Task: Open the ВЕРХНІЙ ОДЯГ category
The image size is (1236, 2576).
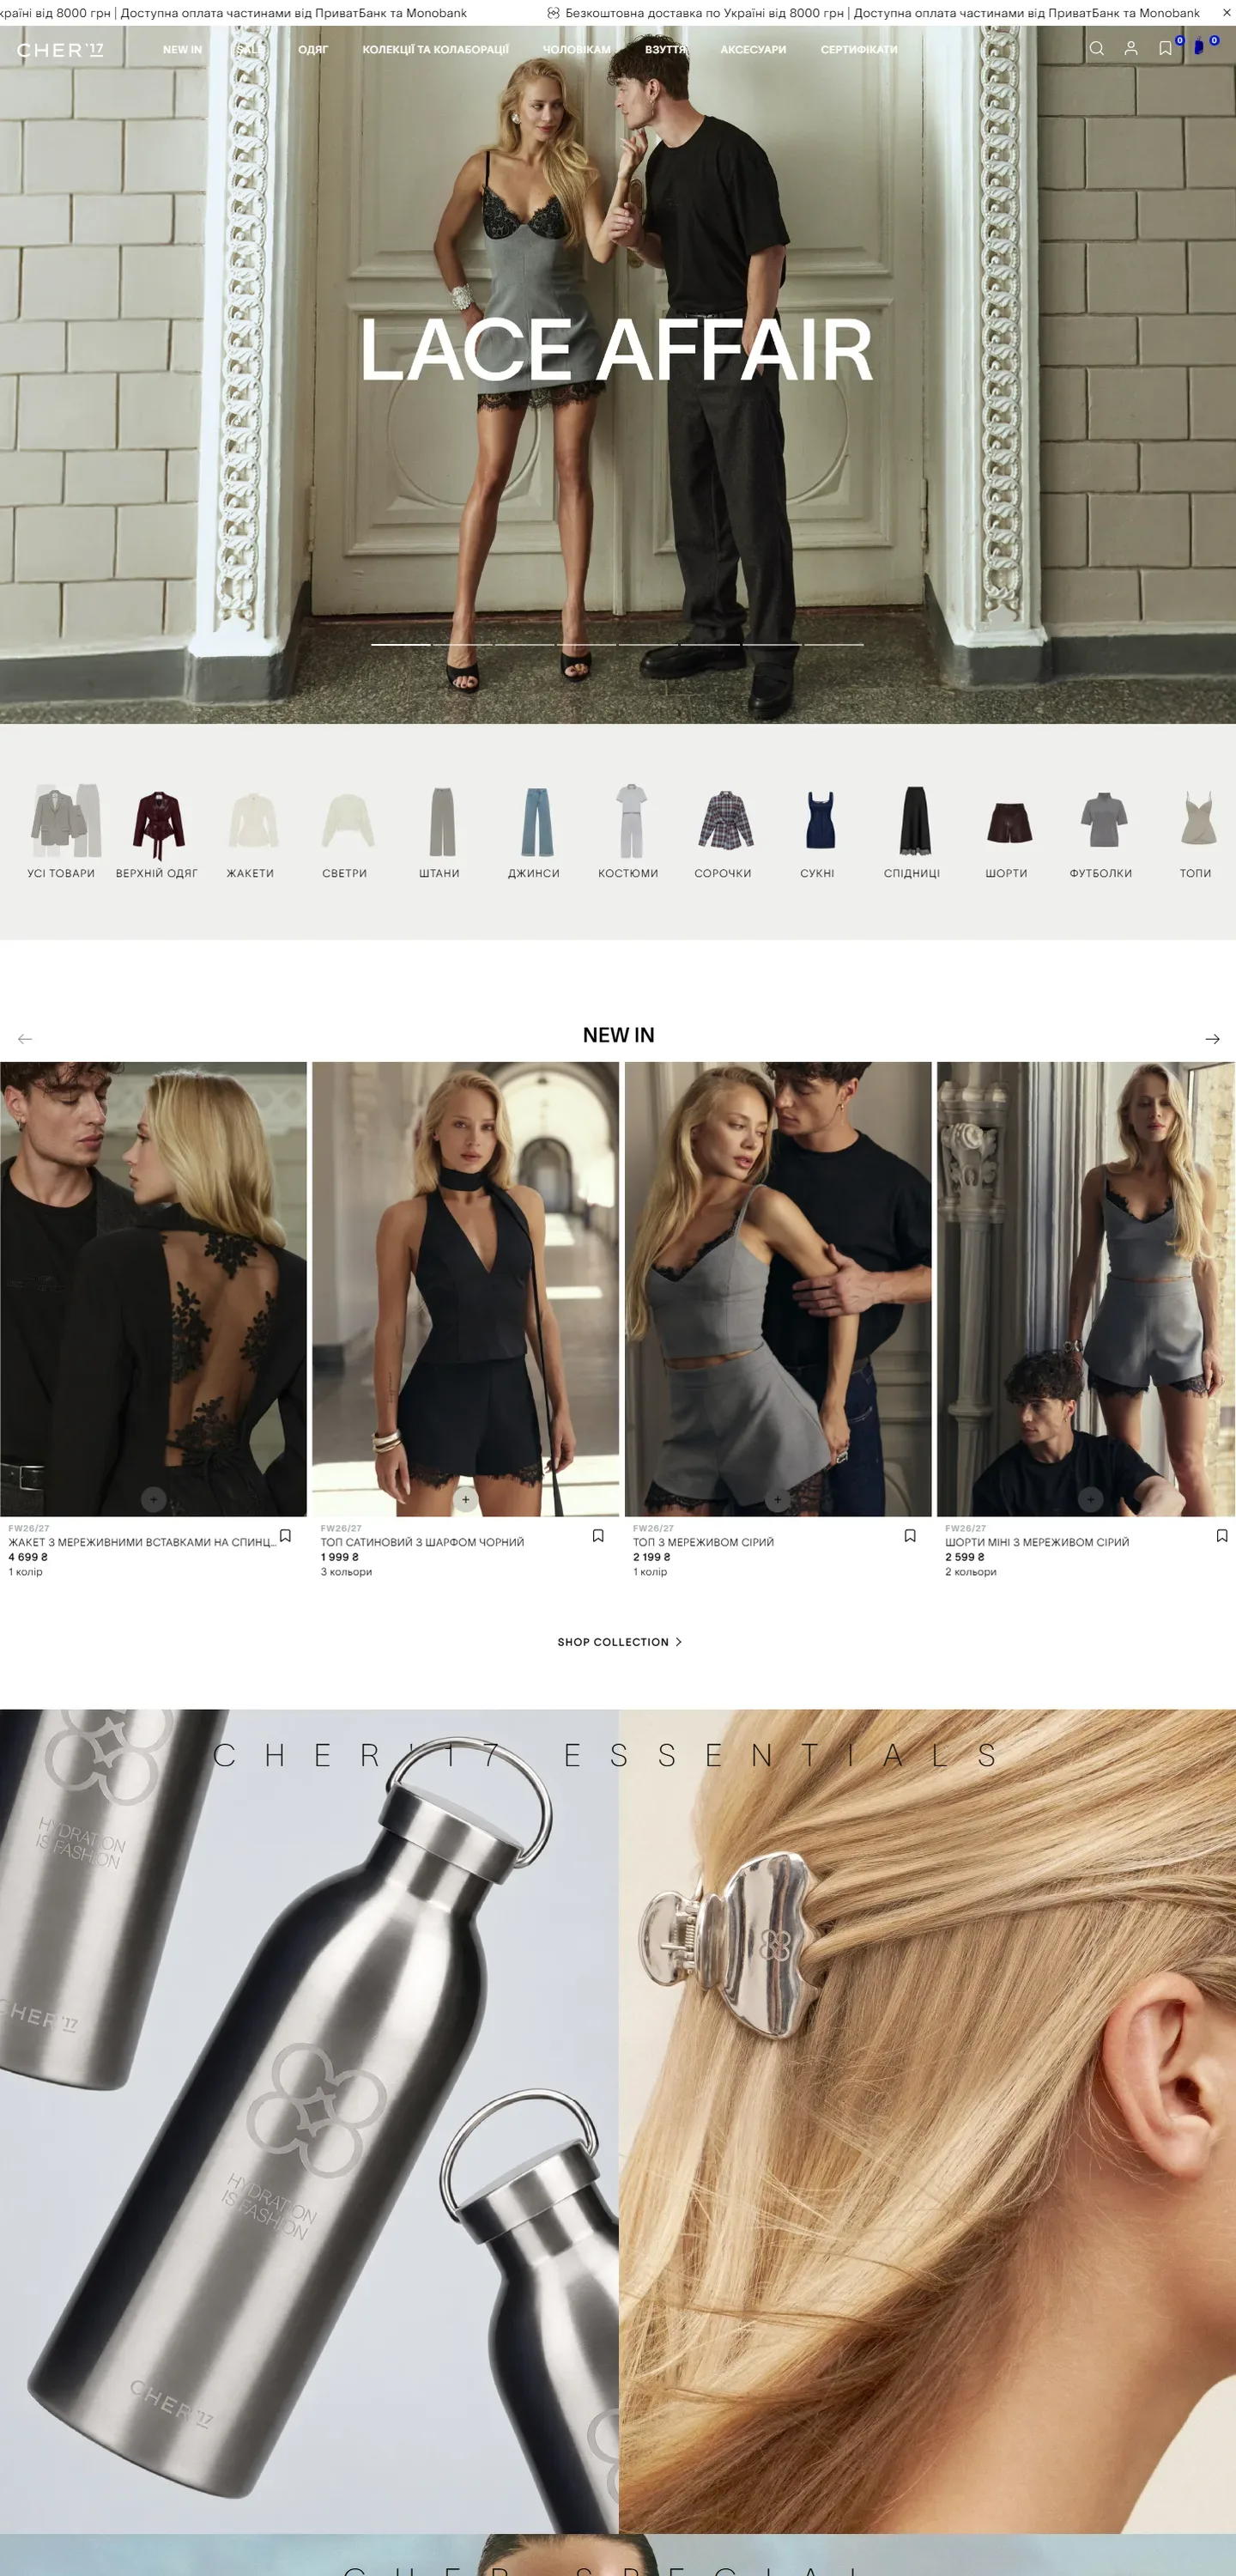Action: point(157,832)
